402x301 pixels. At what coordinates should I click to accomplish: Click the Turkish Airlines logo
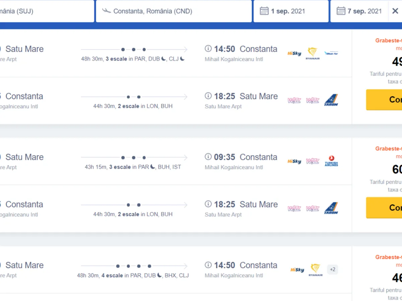(331, 161)
